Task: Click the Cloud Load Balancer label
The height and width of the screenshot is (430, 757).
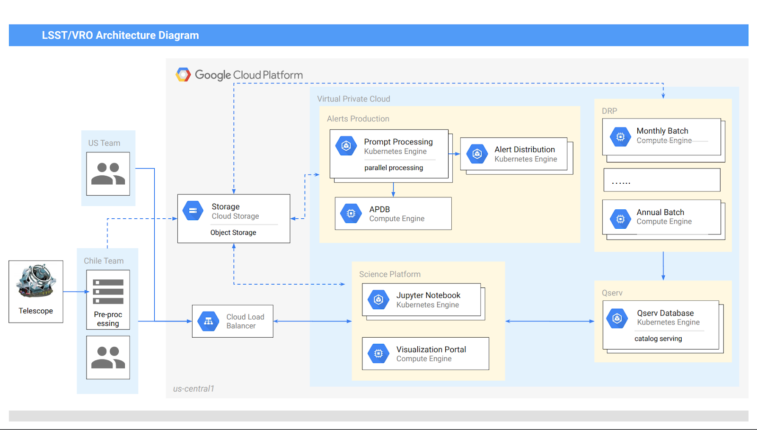Action: tap(245, 321)
